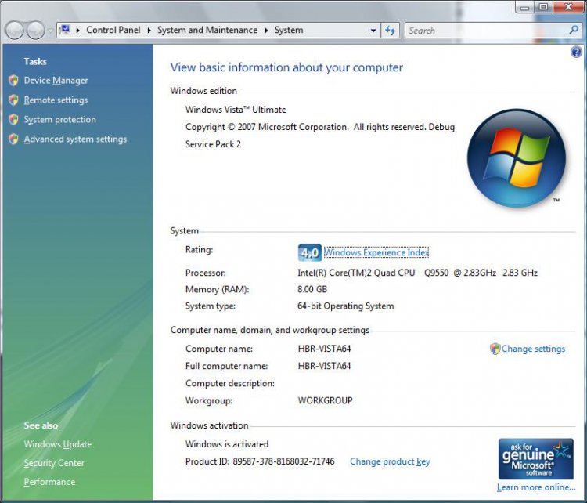Click the shield icon beside System protection
Viewport: 587px width, 503px height.
[x=13, y=119]
